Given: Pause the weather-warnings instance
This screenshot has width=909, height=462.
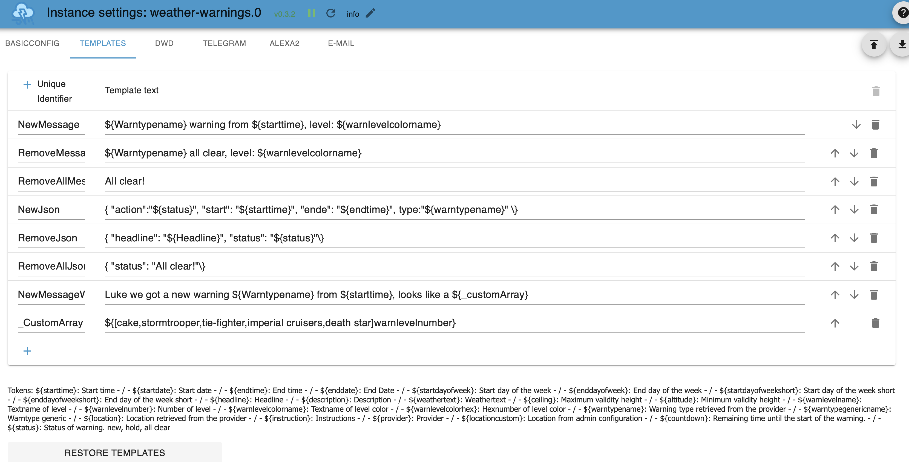Looking at the screenshot, I should coord(311,13).
